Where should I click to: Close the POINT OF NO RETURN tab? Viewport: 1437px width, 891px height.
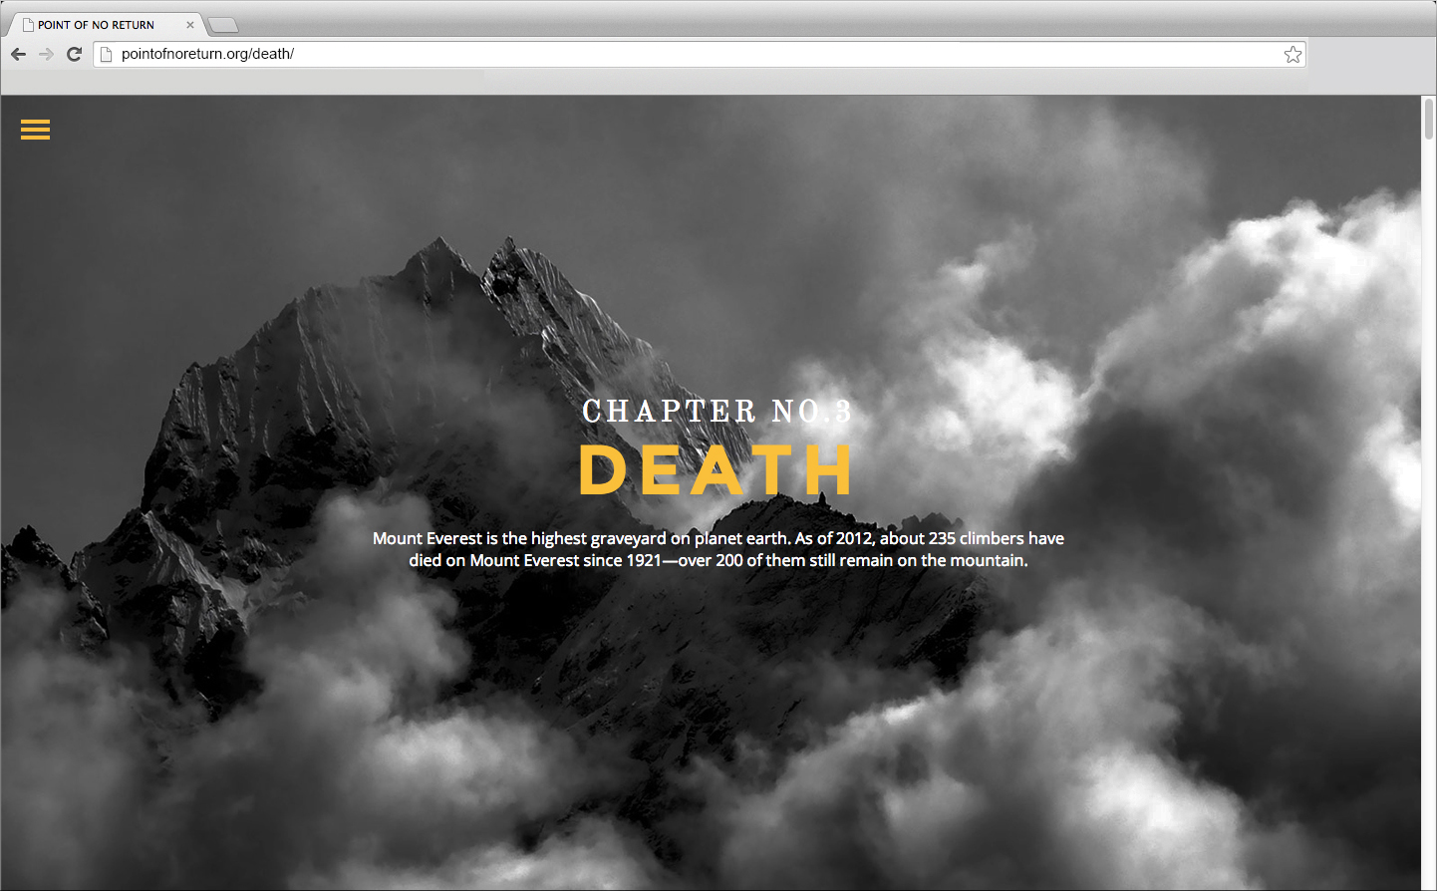[x=190, y=25]
